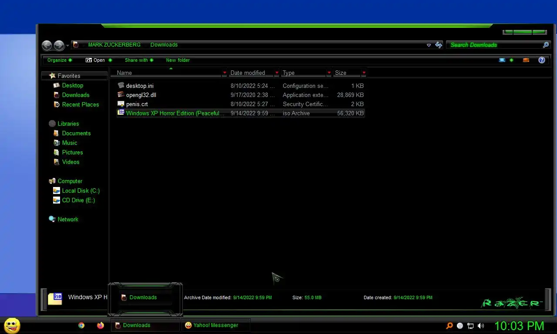
Task: Open the Date modified filter dropdown
Action: coord(277,73)
